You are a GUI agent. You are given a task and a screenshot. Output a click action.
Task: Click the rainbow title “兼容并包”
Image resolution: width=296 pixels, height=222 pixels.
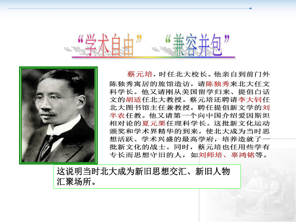[x=197, y=45]
